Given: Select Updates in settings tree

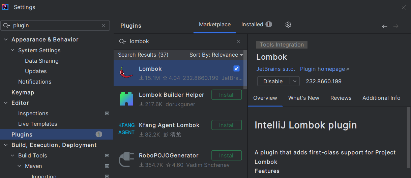Looking at the screenshot, I should 36,71.
